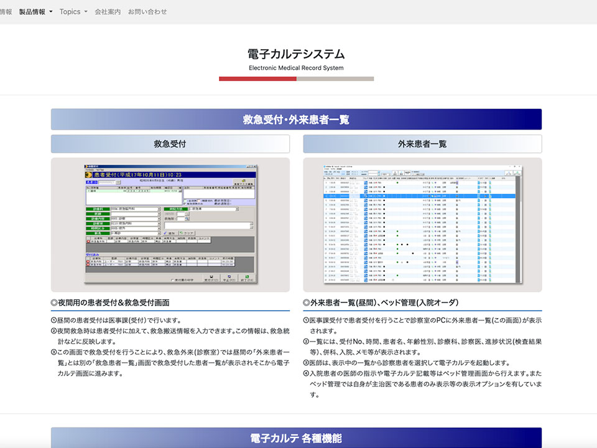This screenshot has height=448, width=597.
Task: Go to the 会社案内 page
Action: (108, 12)
